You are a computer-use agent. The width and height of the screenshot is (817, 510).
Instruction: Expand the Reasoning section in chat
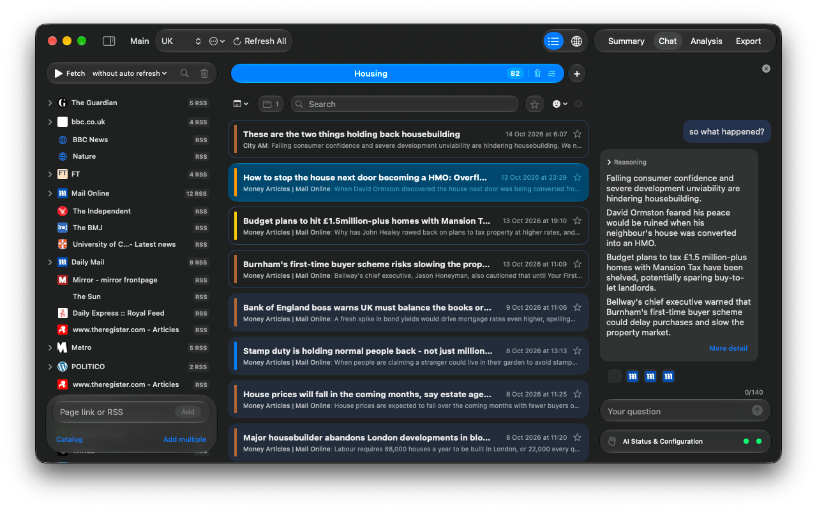click(x=627, y=162)
